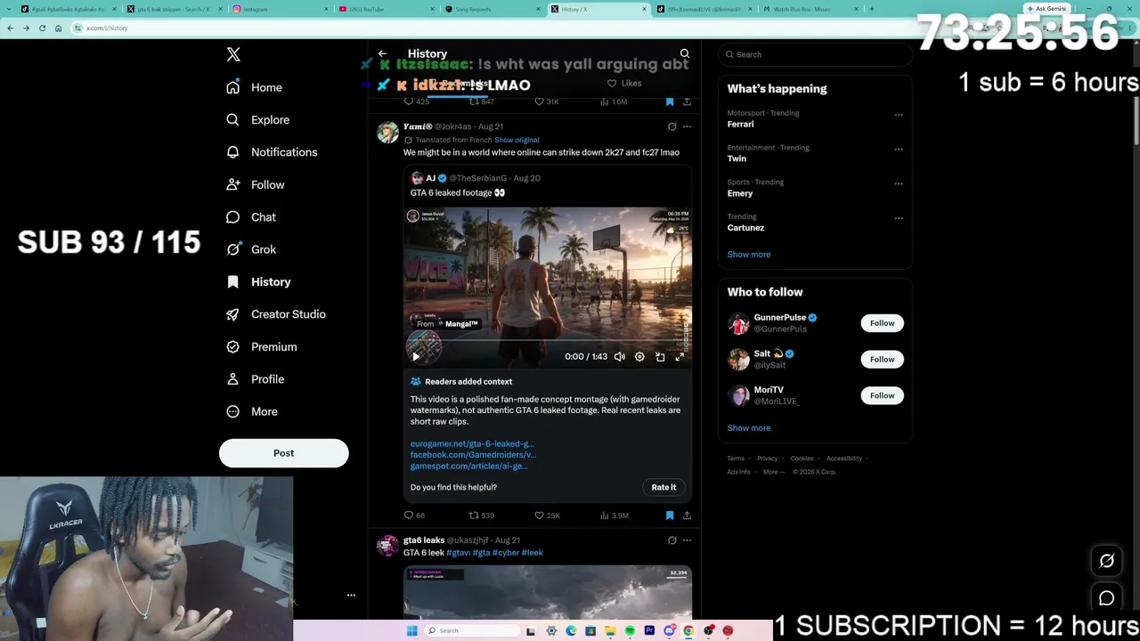This screenshot has width=1140, height=641.
Task: Open the Grok icon on gta6 leaks post
Action: point(672,540)
